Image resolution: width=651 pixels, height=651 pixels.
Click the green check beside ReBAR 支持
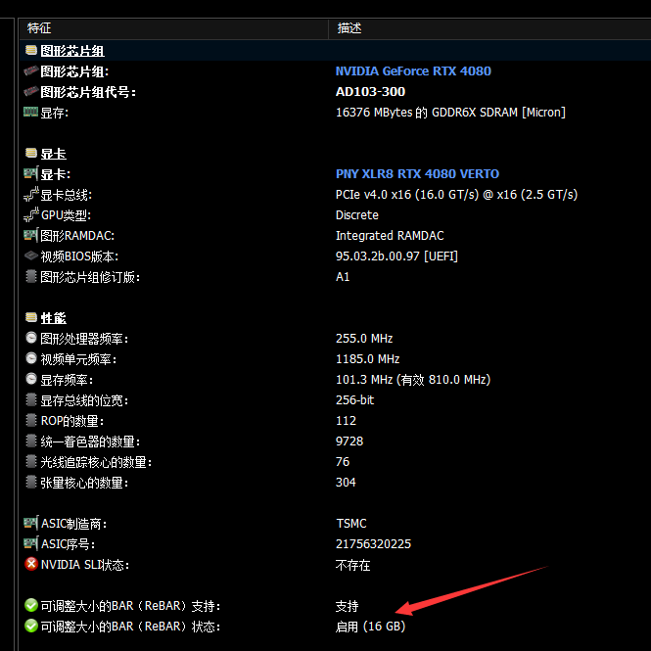pyautogui.click(x=31, y=605)
